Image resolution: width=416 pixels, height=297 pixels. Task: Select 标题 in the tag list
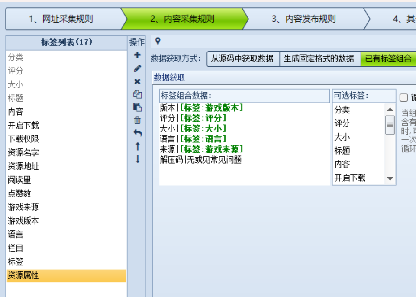66,98
